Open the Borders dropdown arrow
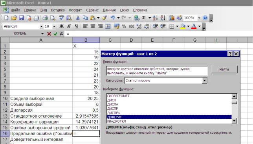Screen dimensions: 253x144 click(177, 26)
